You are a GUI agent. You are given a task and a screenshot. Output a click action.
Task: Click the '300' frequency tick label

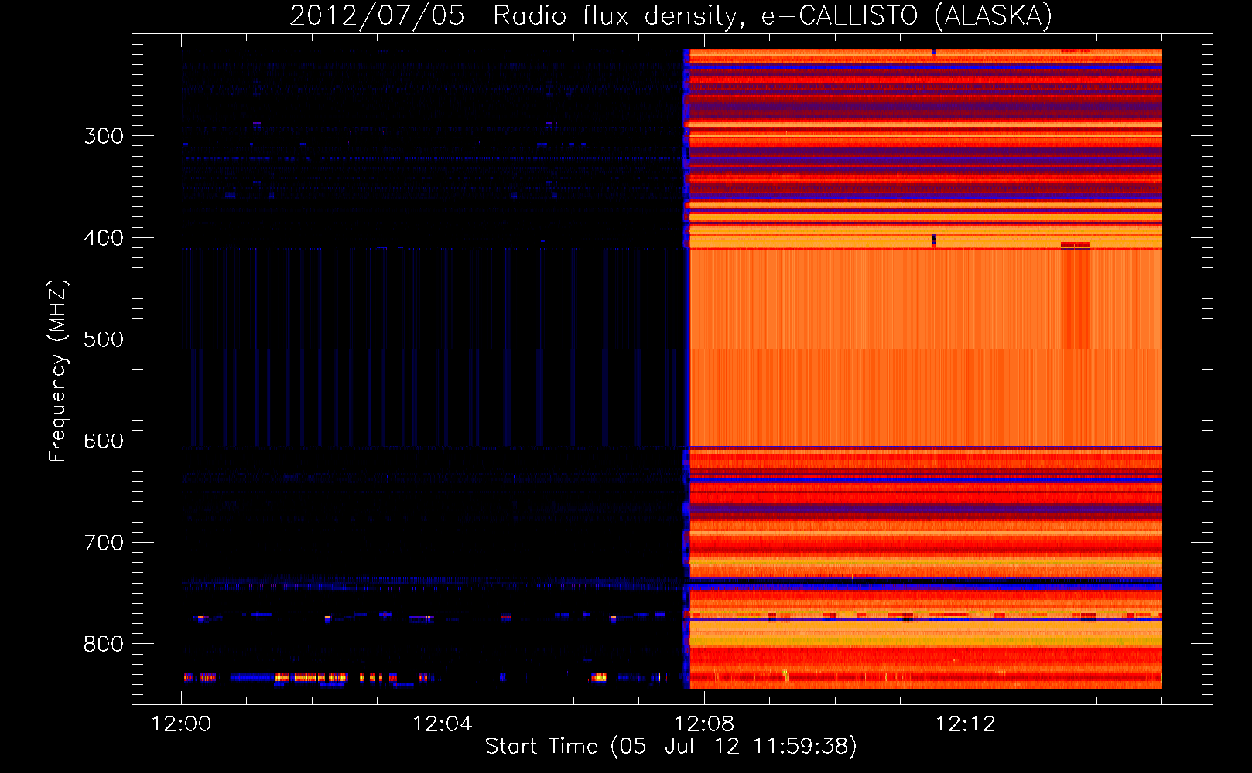coord(104,137)
